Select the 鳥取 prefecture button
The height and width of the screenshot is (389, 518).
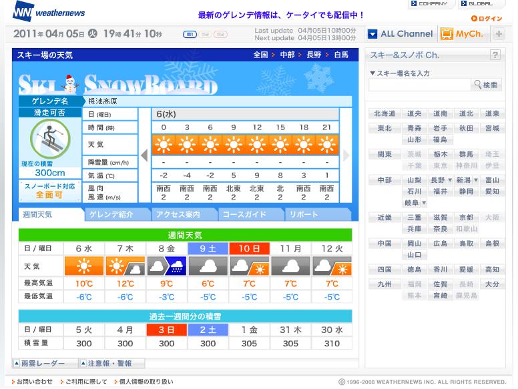(466, 244)
